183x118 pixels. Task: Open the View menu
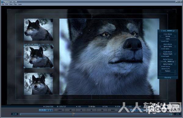click(x=11, y=4)
